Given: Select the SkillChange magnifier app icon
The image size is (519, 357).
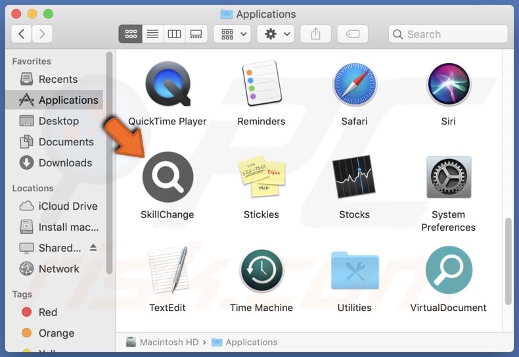Looking at the screenshot, I should [x=168, y=177].
